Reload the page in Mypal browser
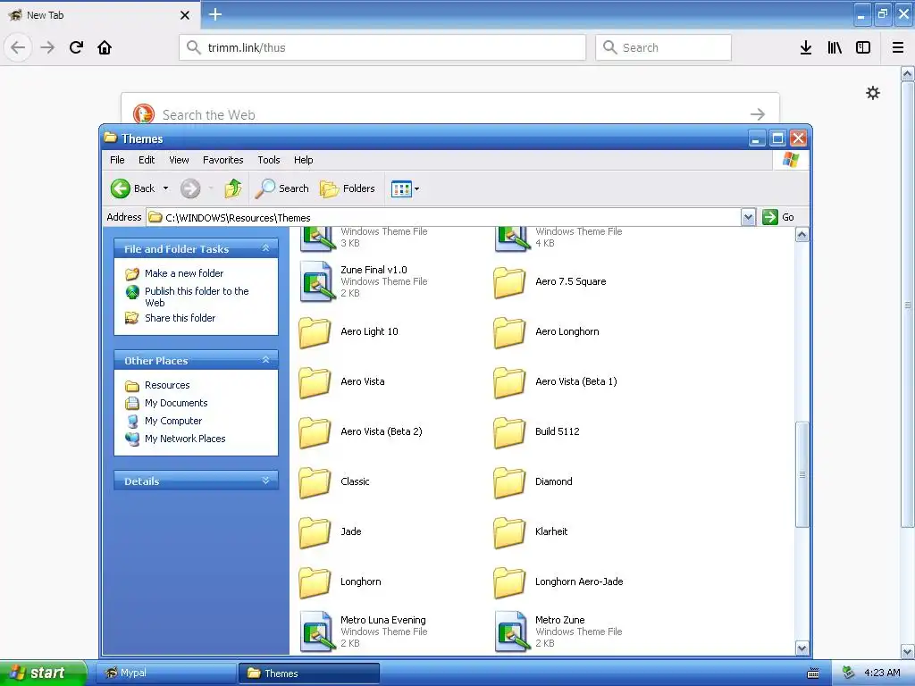 click(77, 47)
